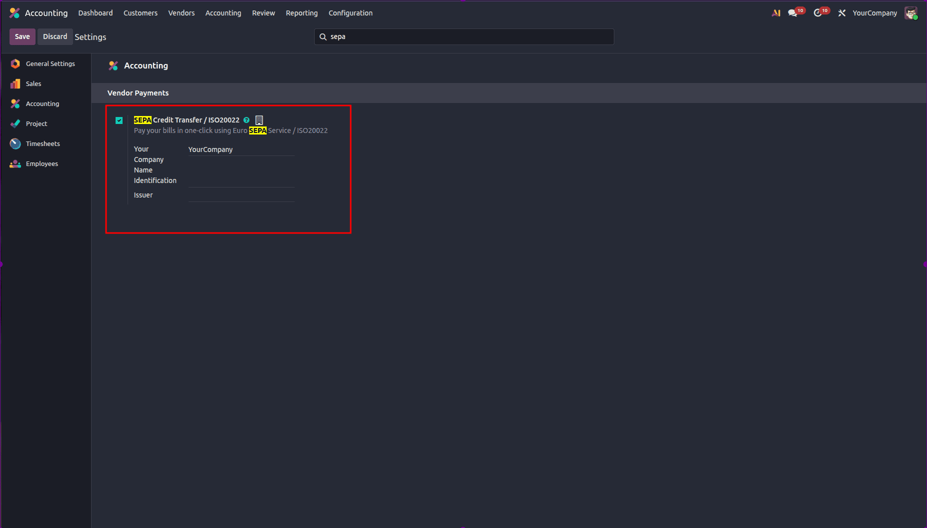
Task: Click the SEPA help question mark icon
Action: 246,120
